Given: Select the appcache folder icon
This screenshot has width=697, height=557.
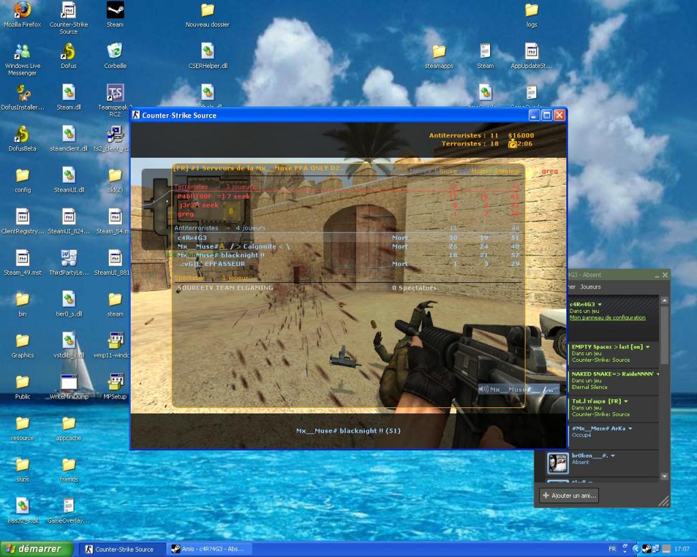Looking at the screenshot, I should 69,423.
